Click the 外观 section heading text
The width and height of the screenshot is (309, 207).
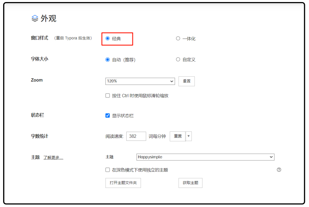tap(48, 19)
